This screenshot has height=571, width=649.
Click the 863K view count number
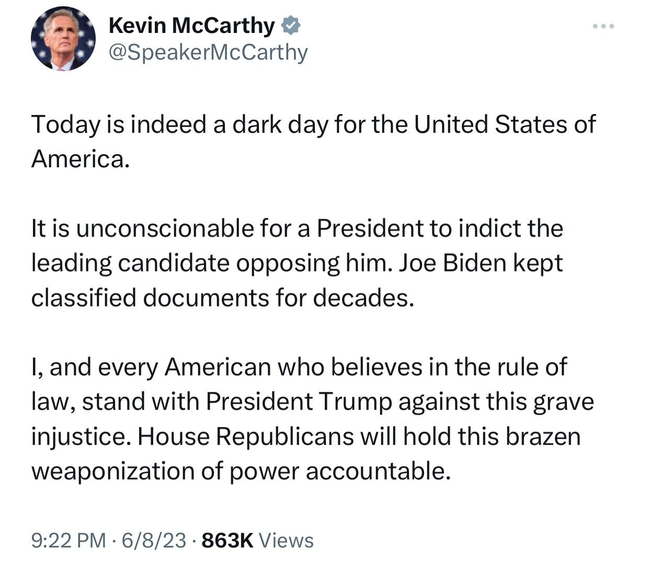click(x=227, y=540)
